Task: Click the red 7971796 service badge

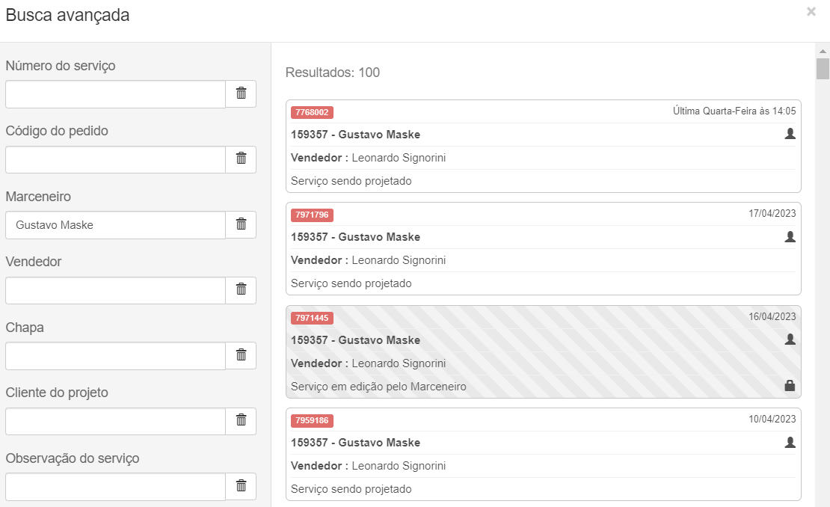Action: click(x=312, y=215)
